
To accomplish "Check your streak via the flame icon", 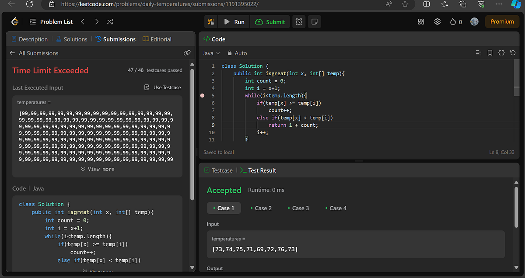I will [452, 21].
